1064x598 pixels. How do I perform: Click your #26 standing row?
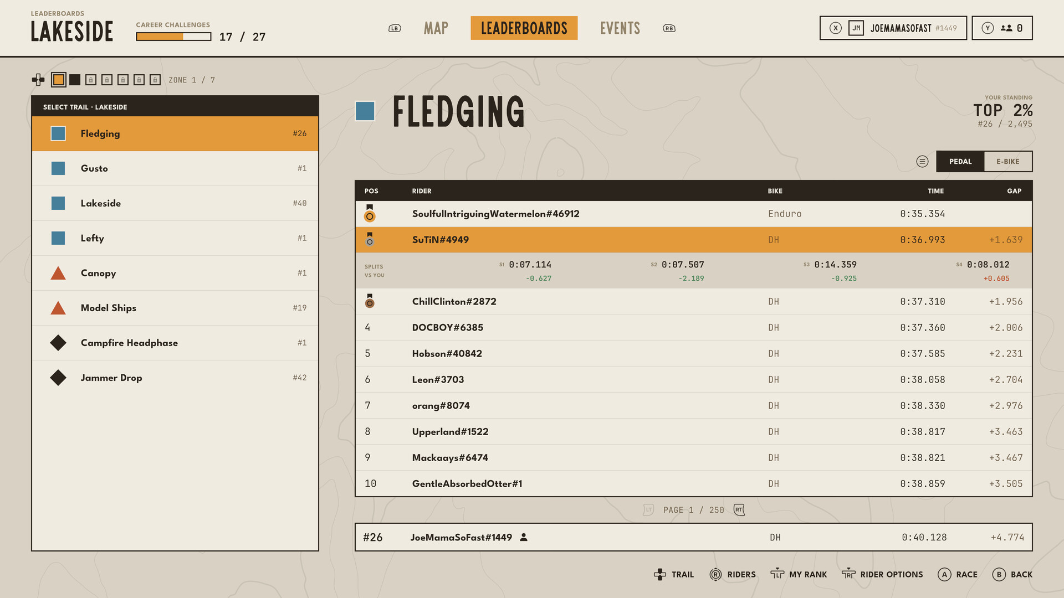694,537
